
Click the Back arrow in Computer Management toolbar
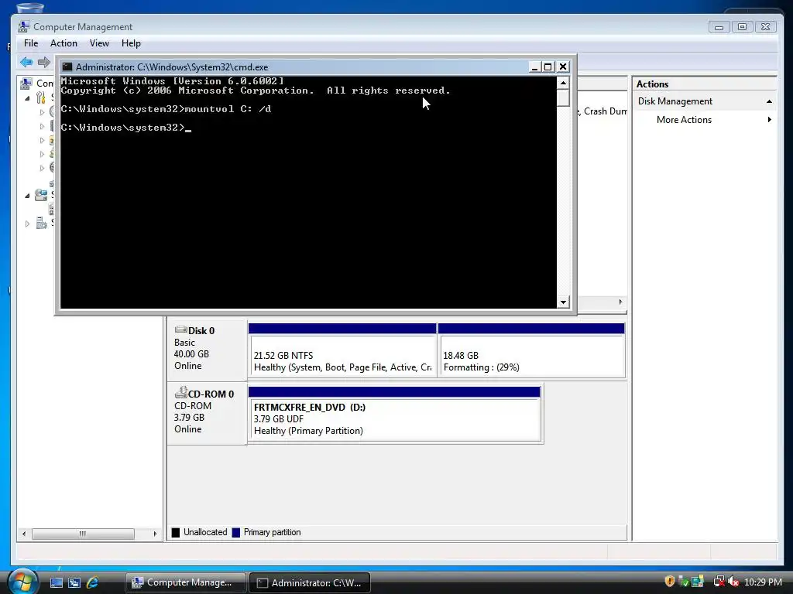coord(26,62)
